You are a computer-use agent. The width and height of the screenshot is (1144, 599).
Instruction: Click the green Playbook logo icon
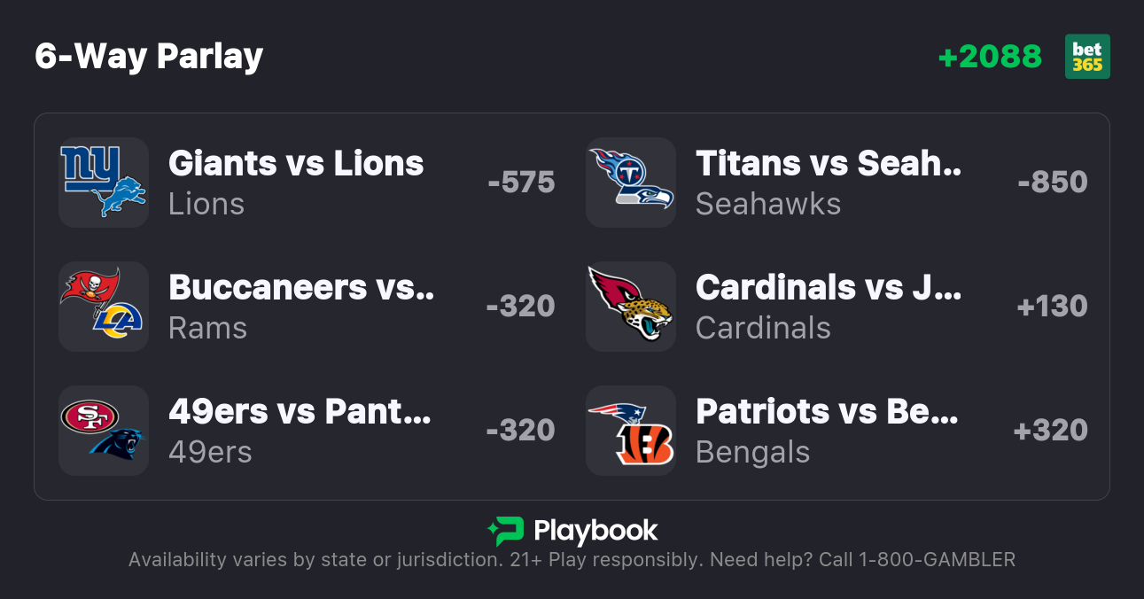click(505, 531)
